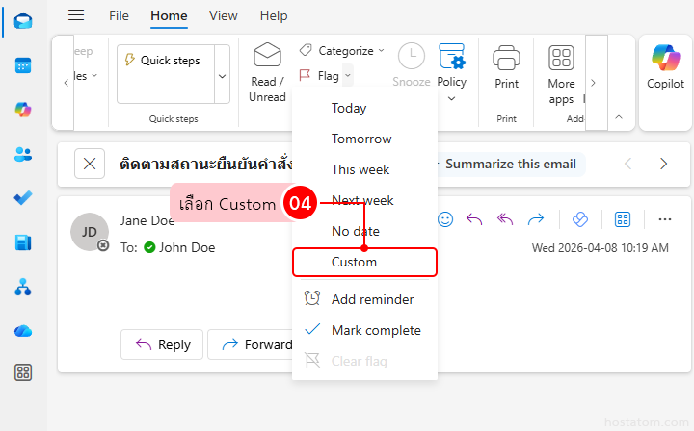Expand the partially visible 'les' dropdown
The width and height of the screenshot is (694, 431).
point(85,76)
